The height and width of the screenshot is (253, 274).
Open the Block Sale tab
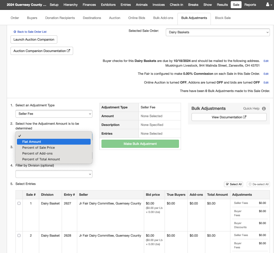click(223, 18)
